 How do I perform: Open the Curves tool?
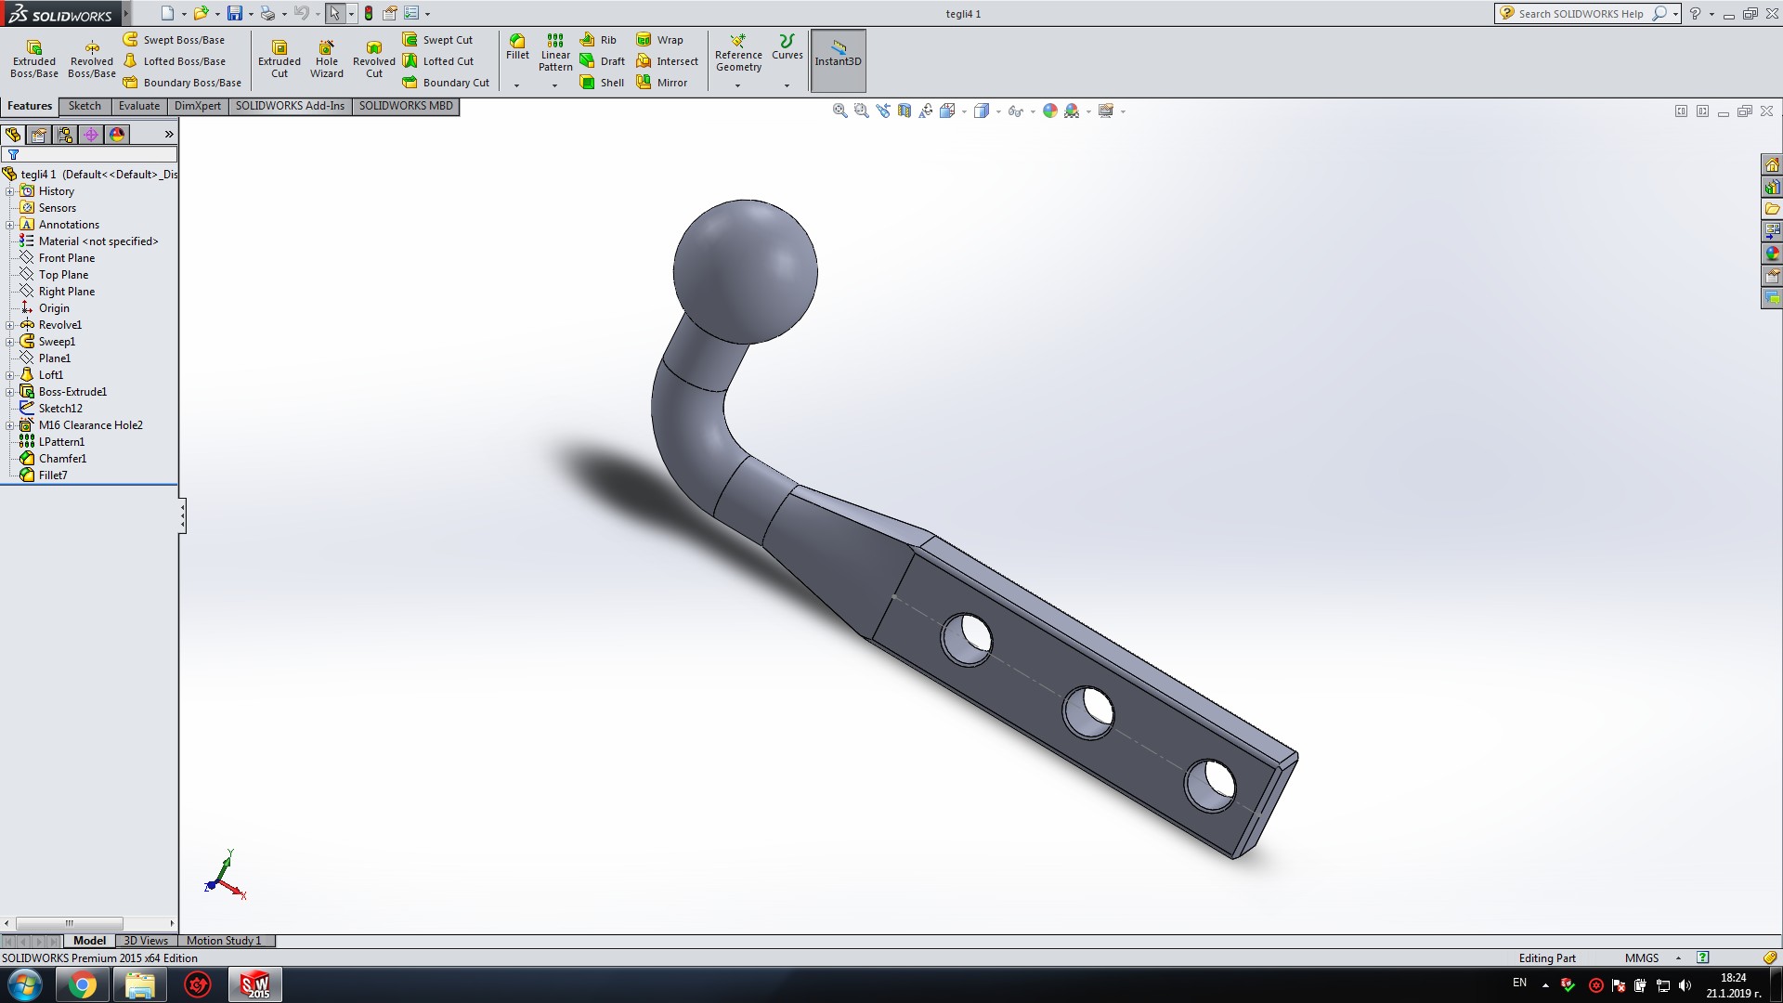(787, 47)
